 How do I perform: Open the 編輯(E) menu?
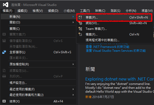click(22, 11)
